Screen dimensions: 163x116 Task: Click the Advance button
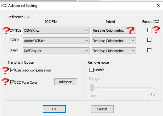[x=66, y=82]
